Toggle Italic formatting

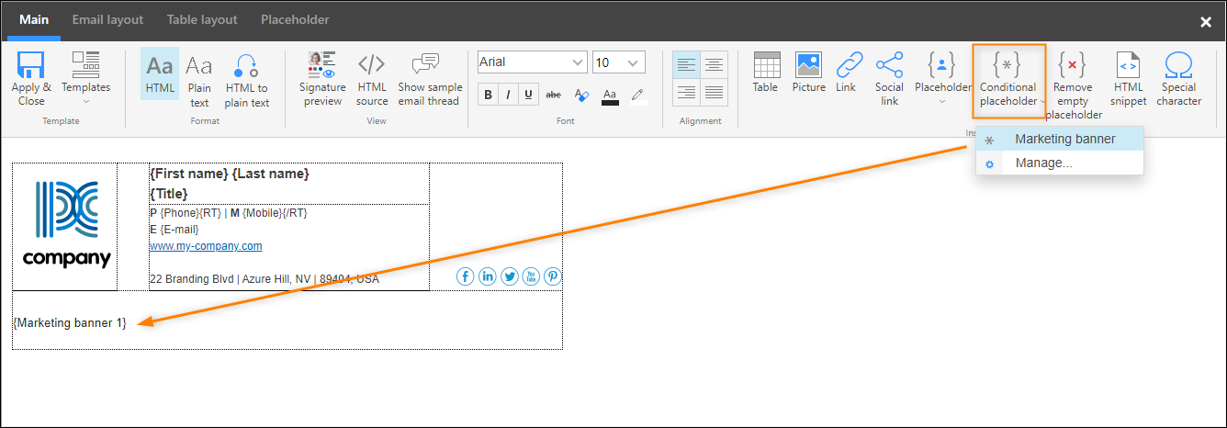tap(508, 95)
